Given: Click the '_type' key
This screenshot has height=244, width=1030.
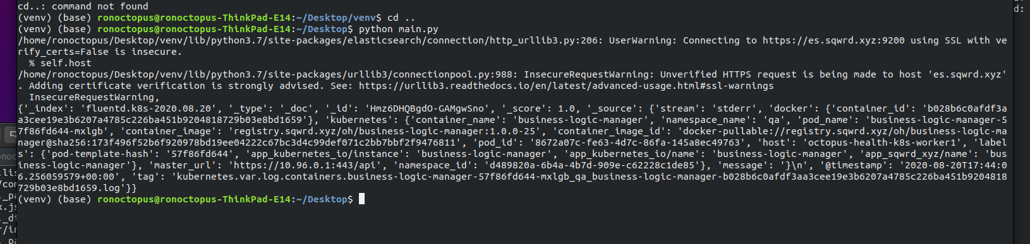Looking at the screenshot, I should pyautogui.click(x=248, y=108).
